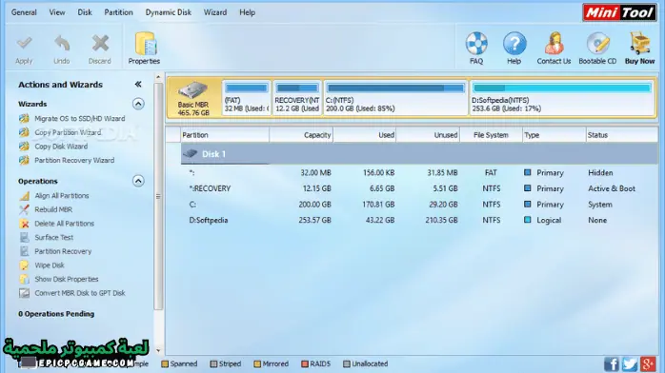
Task: Click the sidebar scroll down arrow
Action: [x=158, y=350]
